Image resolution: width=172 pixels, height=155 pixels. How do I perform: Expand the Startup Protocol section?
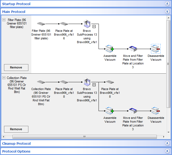pos(167,4)
